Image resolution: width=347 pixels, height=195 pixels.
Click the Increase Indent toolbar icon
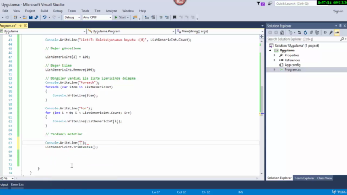tap(153, 17)
